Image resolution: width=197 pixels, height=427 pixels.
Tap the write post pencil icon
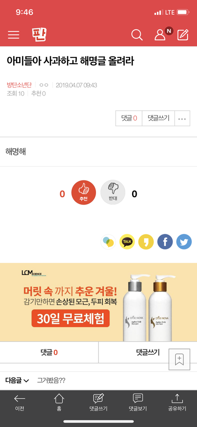[183, 35]
